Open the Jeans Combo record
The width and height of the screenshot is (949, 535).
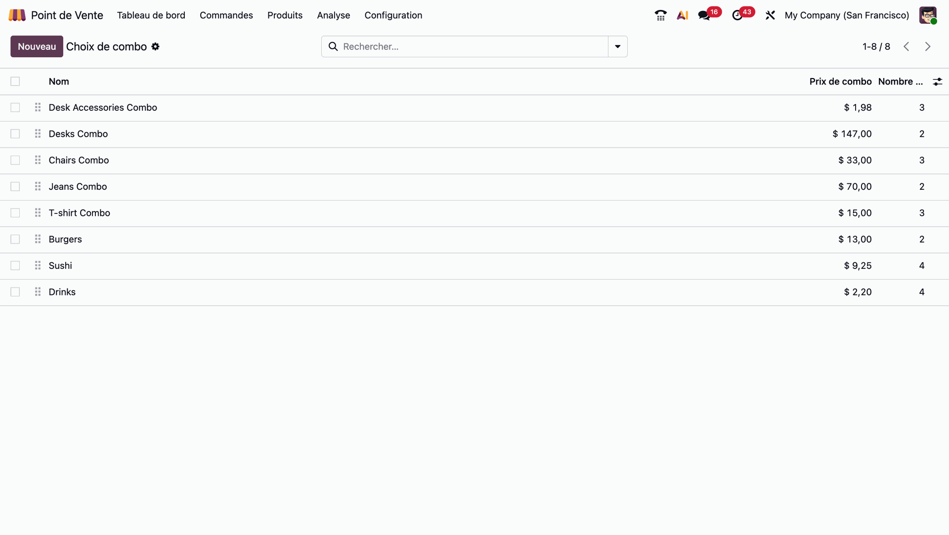[78, 187]
